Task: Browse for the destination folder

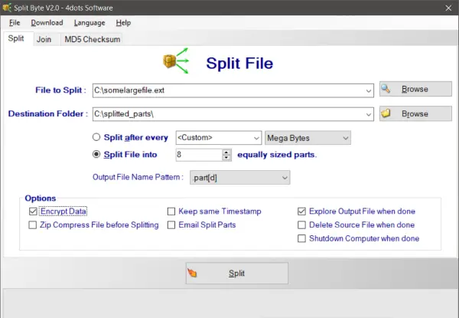Action: (415, 113)
